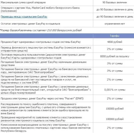Select the '90 базовых величин' cell
Viewport: 134px width, 133px height.
coord(115,3)
